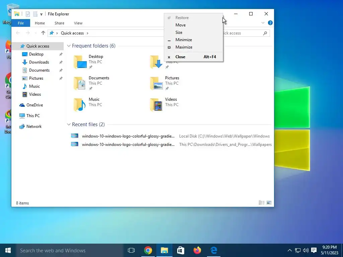
Task: Show hidden system tray icons
Action: tap(289, 250)
